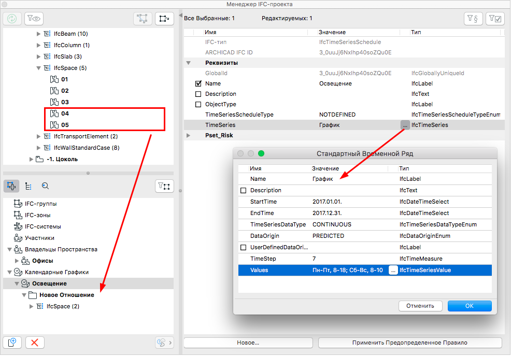
Task: Select the Освещение schedule item
Action: [x=49, y=283]
